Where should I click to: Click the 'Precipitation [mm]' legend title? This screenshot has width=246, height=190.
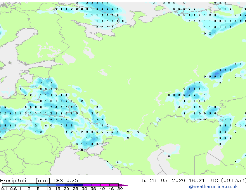[25, 181]
